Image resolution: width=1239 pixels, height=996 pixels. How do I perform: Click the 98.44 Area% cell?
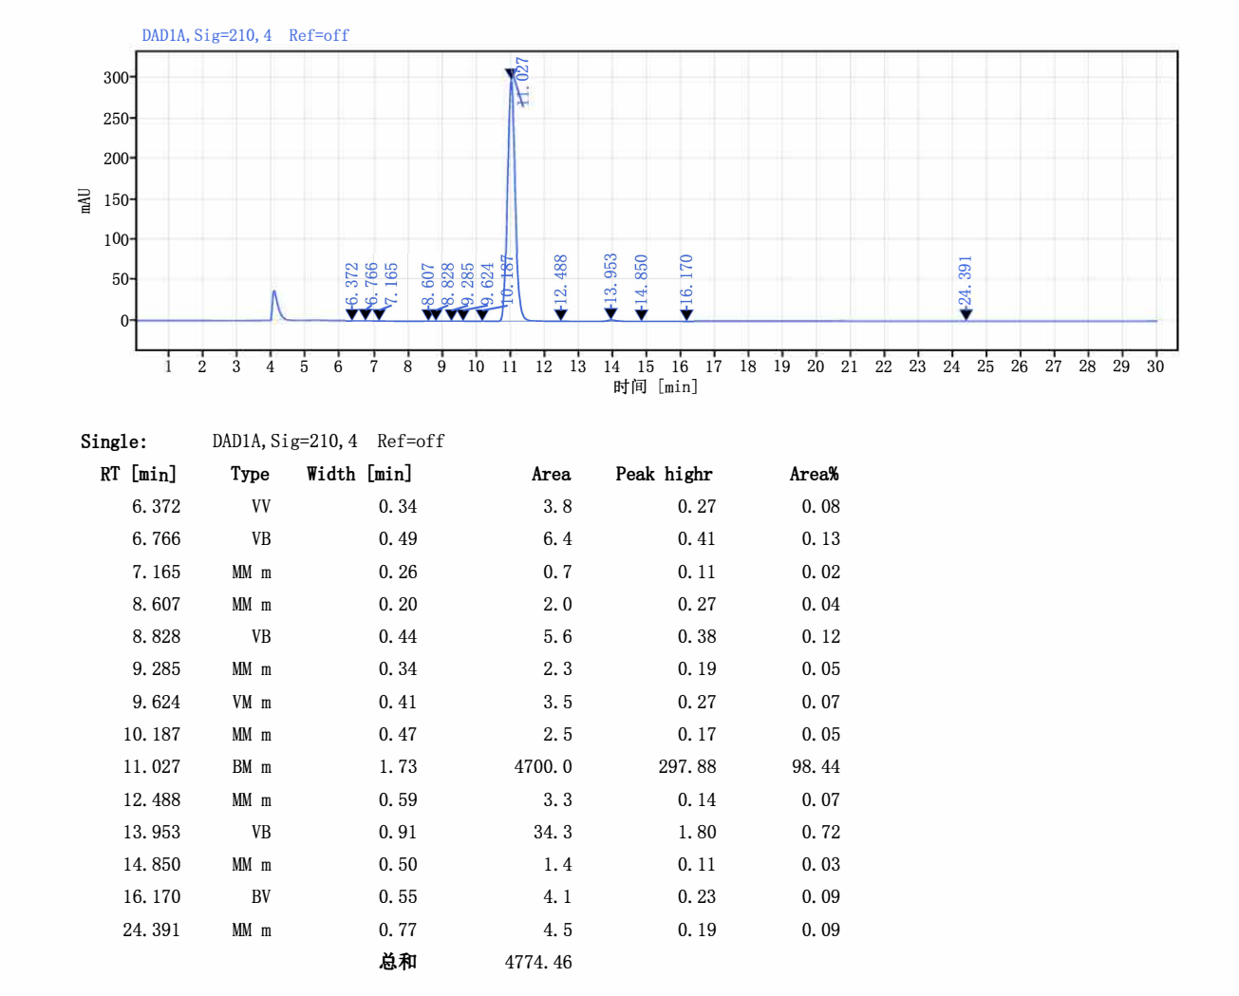pyautogui.click(x=816, y=767)
